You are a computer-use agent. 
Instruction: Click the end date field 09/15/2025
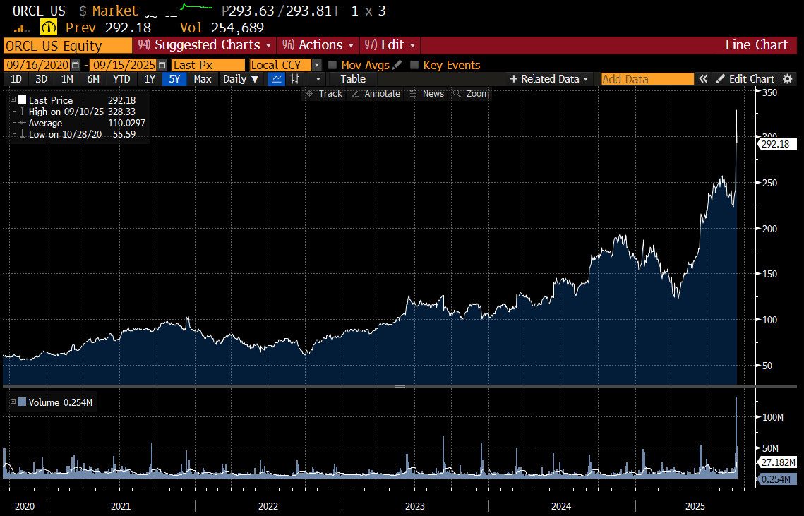124,65
